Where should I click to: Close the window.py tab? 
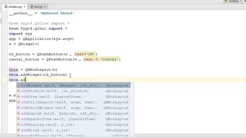[25, 7]
